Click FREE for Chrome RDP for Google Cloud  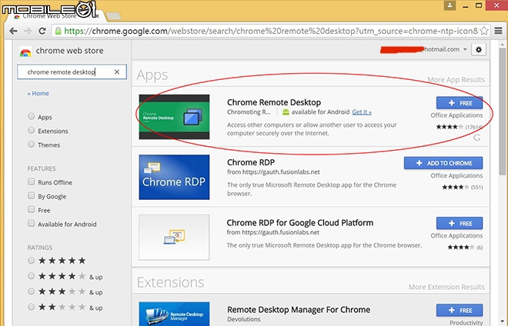tap(460, 224)
